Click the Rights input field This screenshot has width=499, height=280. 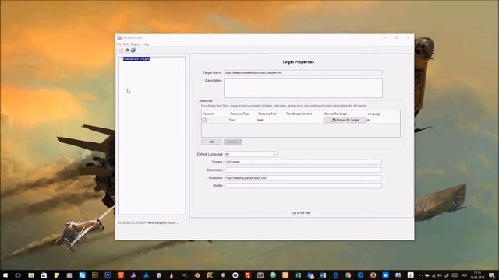pyautogui.click(x=303, y=186)
